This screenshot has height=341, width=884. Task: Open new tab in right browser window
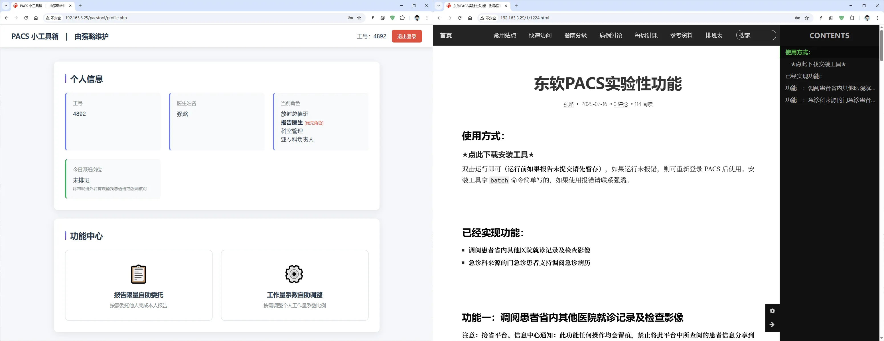point(516,6)
